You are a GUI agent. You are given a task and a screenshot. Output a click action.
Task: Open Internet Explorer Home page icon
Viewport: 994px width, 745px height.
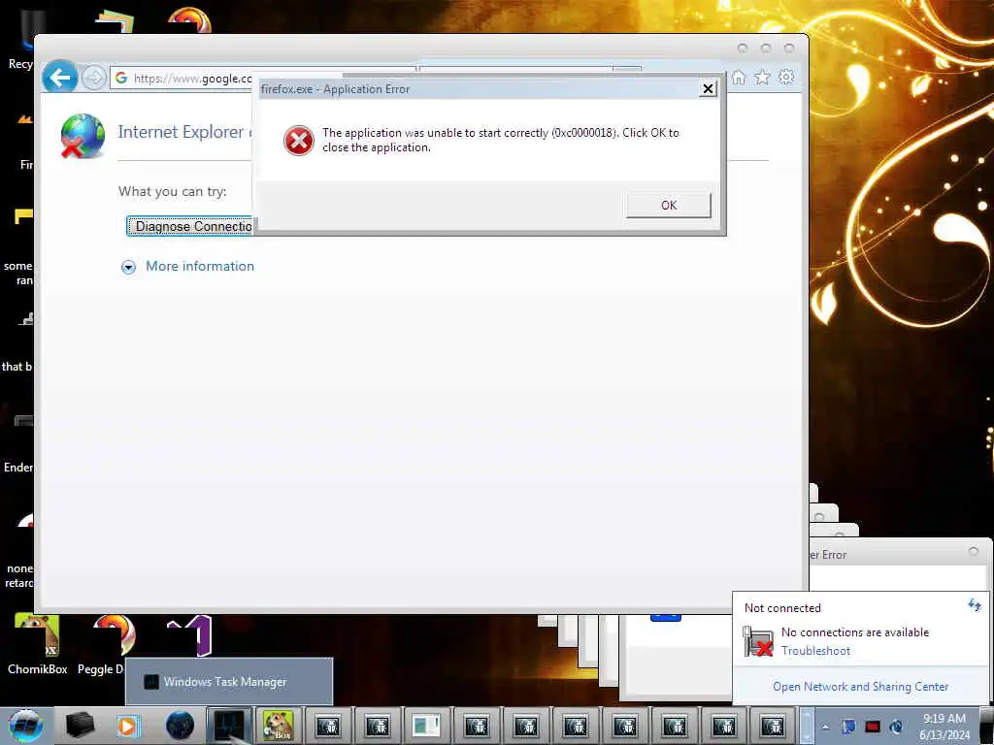pos(739,78)
